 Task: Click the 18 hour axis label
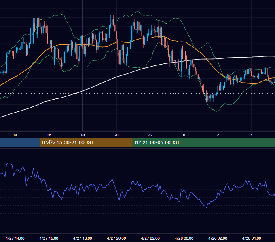tap(82, 135)
